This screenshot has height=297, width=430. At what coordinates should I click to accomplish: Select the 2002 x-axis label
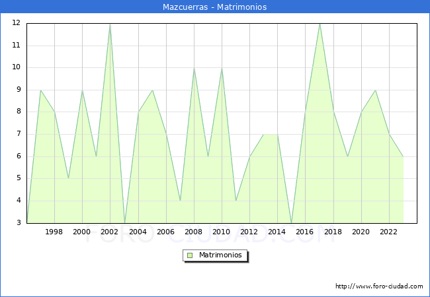[109, 232]
